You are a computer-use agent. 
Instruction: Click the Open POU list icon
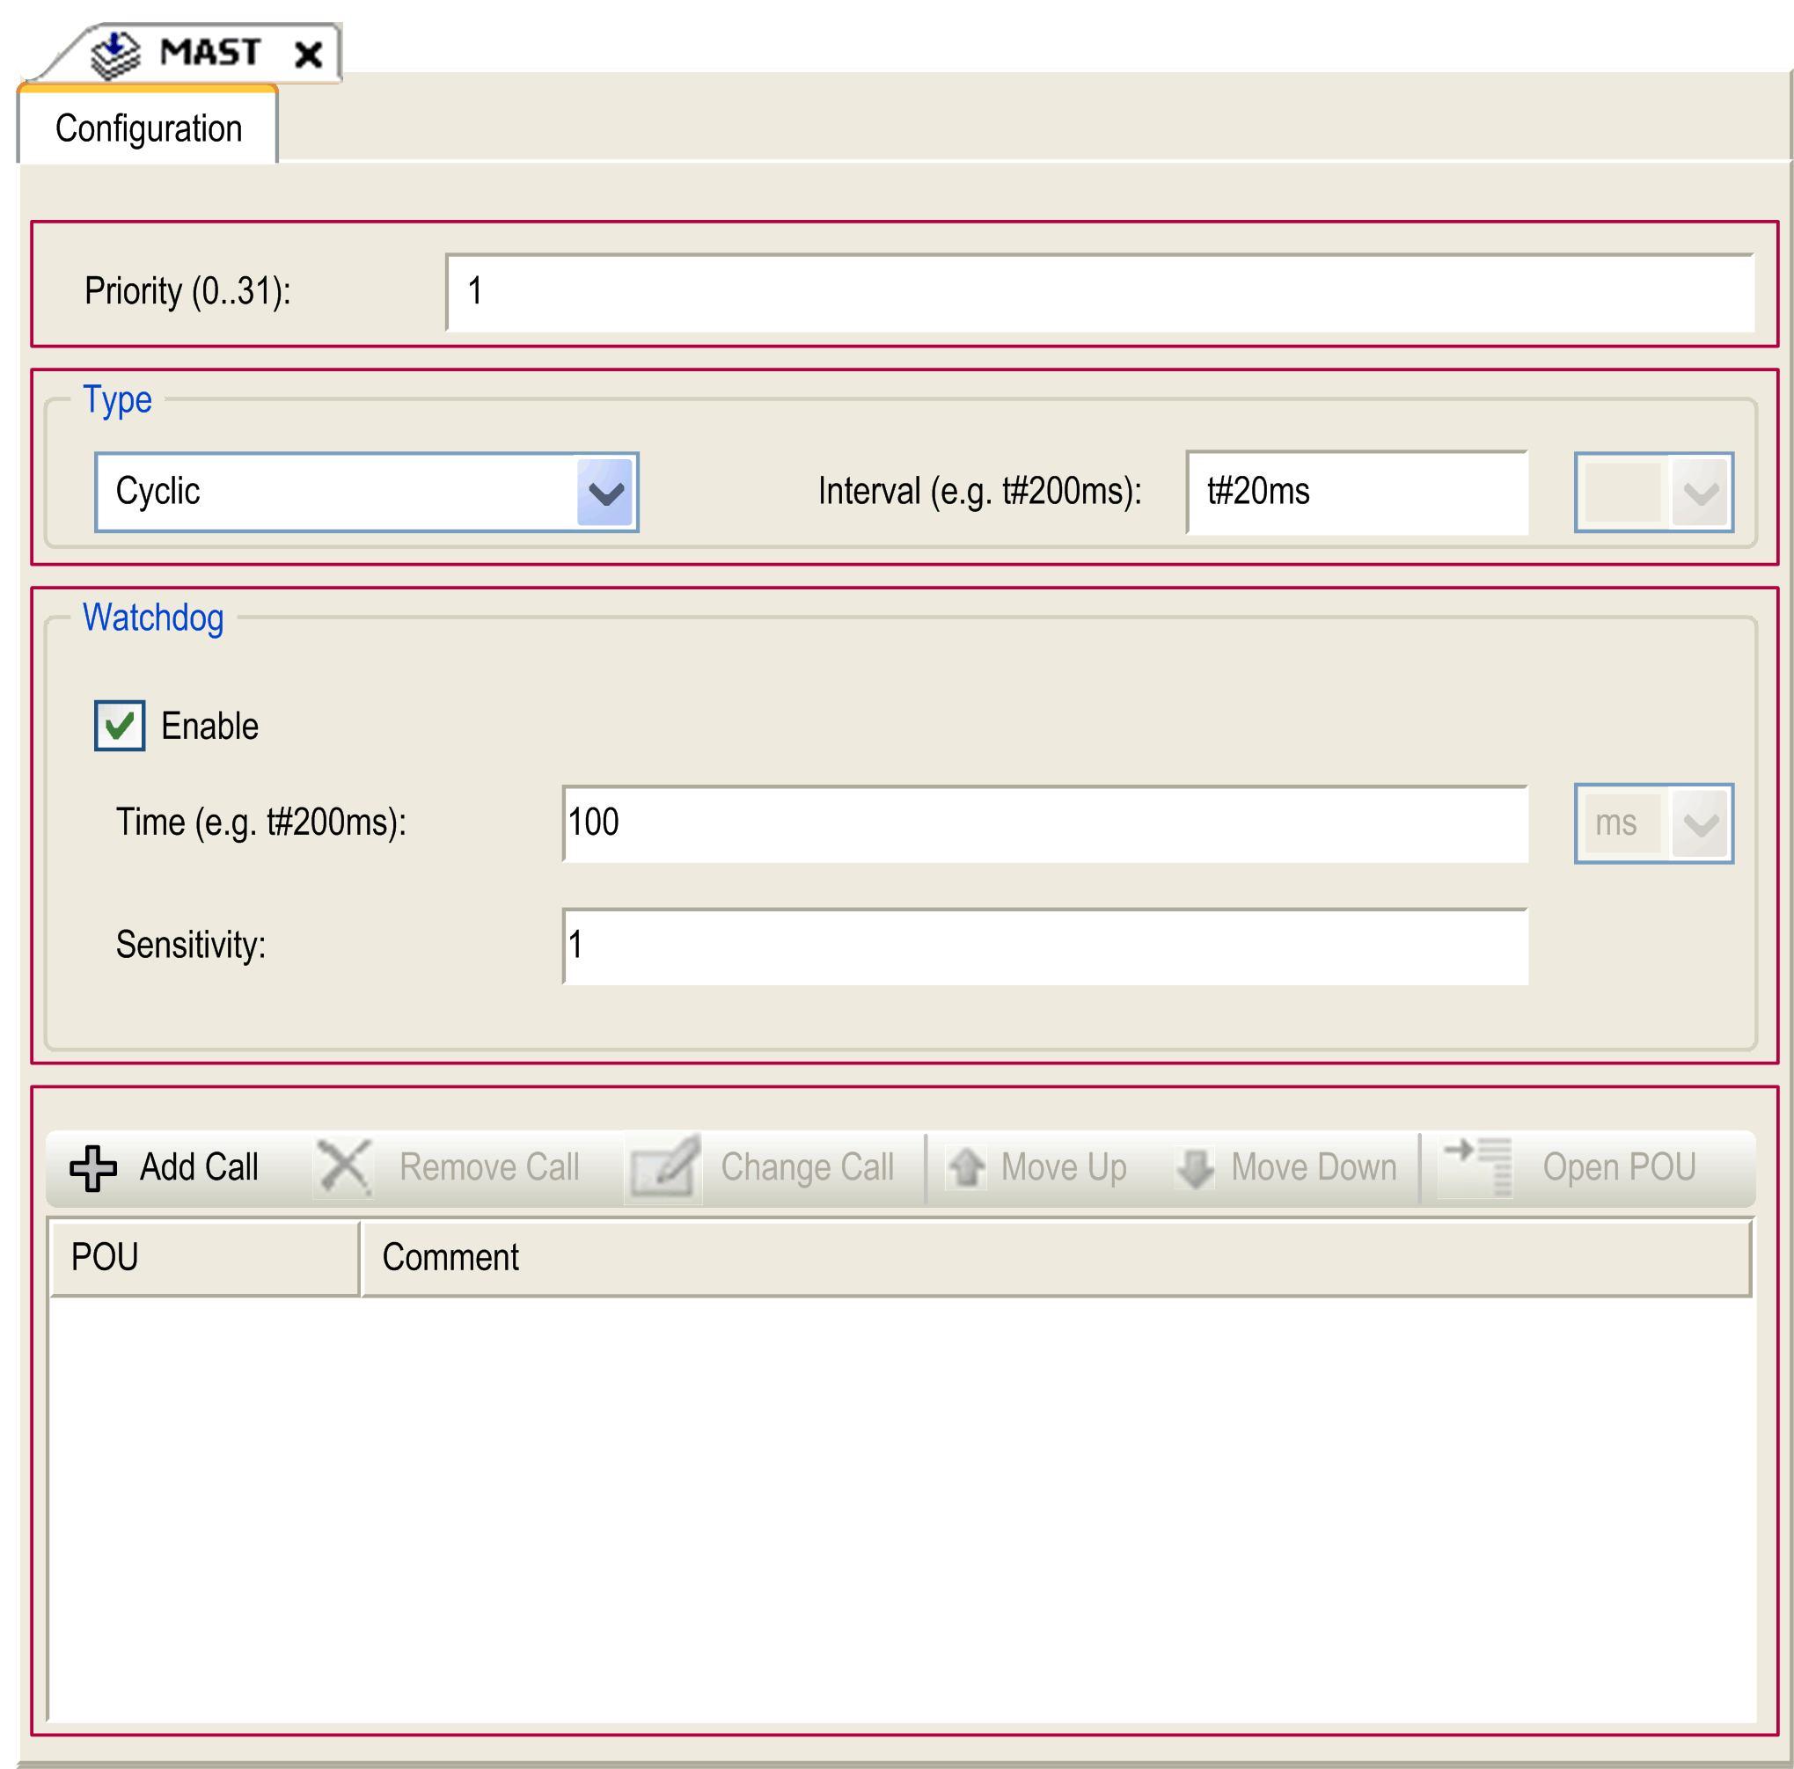click(x=1477, y=1166)
